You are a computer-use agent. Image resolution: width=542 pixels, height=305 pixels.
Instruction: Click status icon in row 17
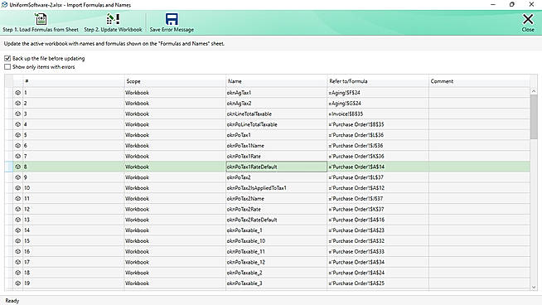[18, 262]
